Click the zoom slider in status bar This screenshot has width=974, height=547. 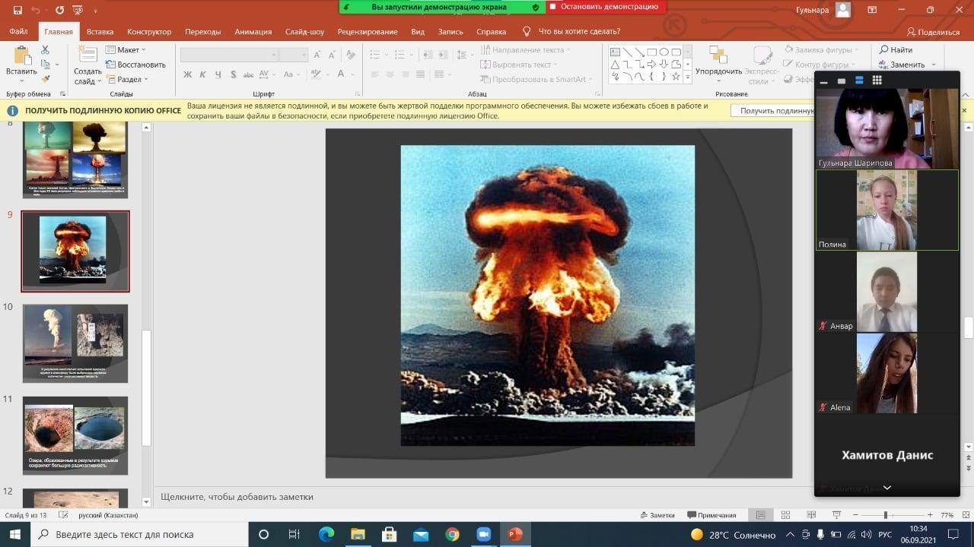(x=884, y=515)
